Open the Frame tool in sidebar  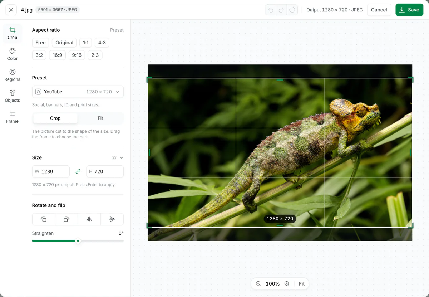click(13, 117)
